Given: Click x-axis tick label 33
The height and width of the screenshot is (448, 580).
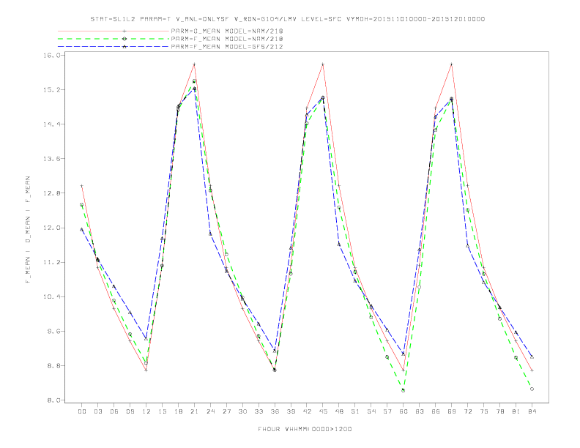Looking at the screenshot, I should click(259, 411).
